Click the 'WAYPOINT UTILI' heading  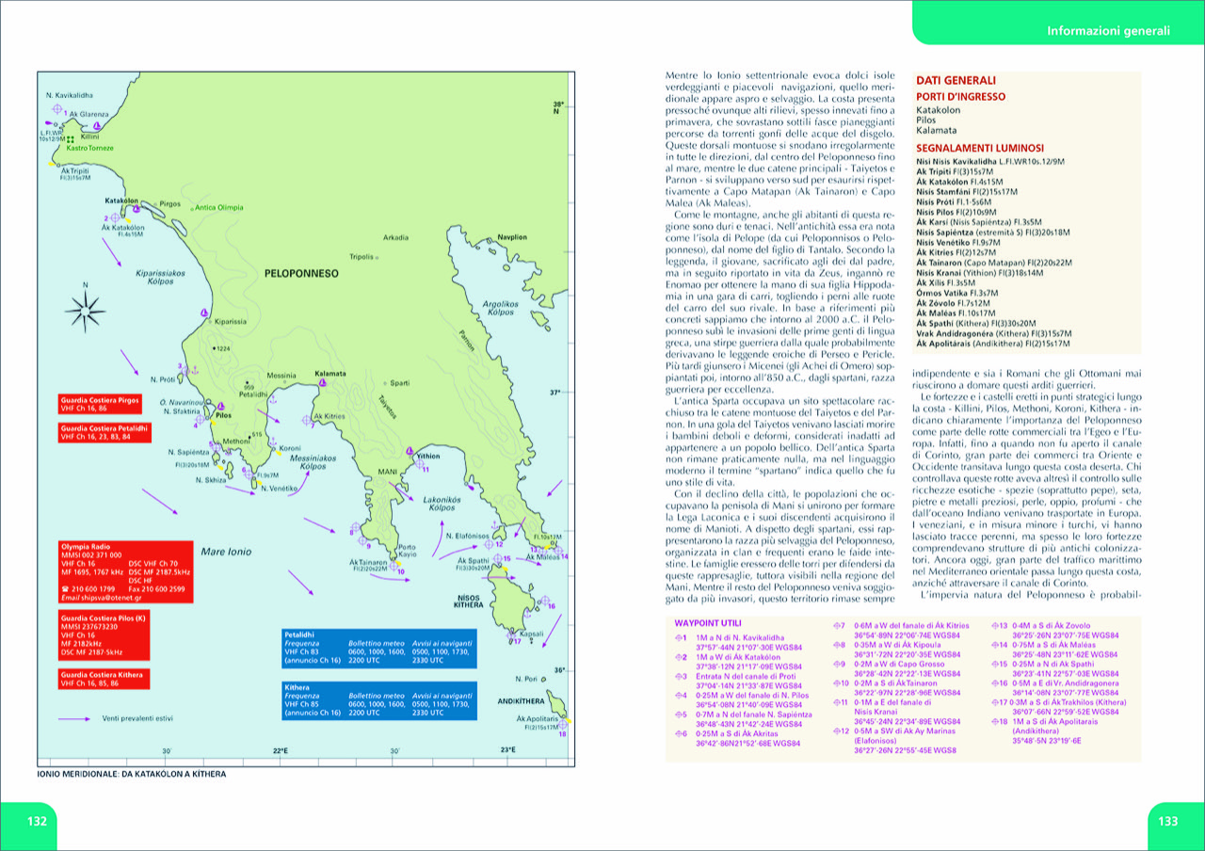tap(708, 623)
